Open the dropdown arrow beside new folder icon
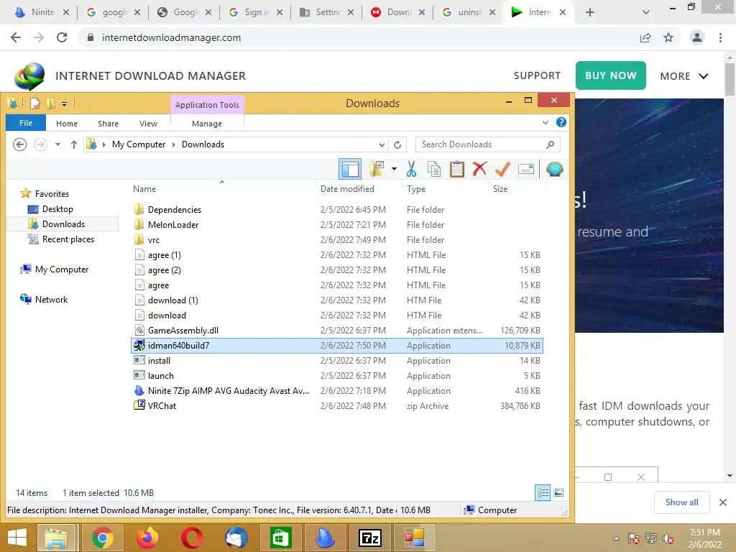This screenshot has width=736, height=552. tap(395, 169)
